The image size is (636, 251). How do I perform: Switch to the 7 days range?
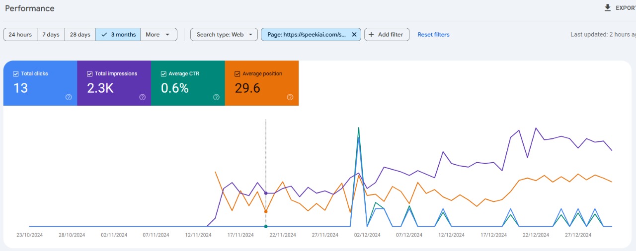pyautogui.click(x=51, y=35)
